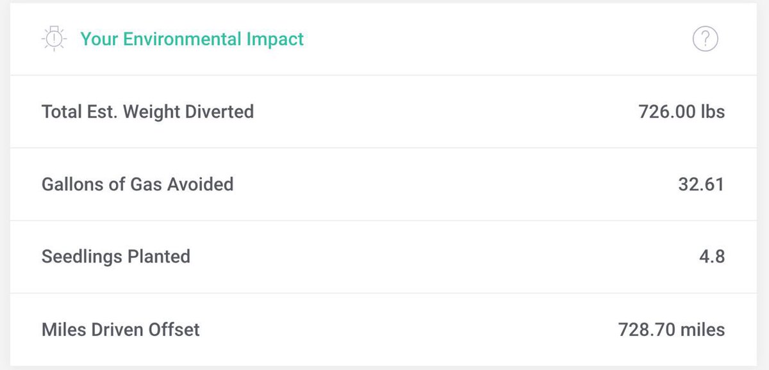769x370 pixels.
Task: Click the 726.00 number in the weight row
Action: (x=667, y=111)
